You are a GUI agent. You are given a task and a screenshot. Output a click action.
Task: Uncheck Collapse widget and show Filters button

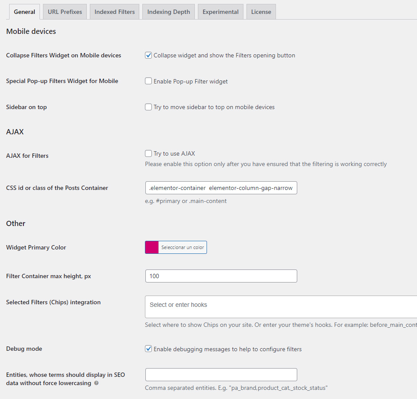tap(148, 55)
